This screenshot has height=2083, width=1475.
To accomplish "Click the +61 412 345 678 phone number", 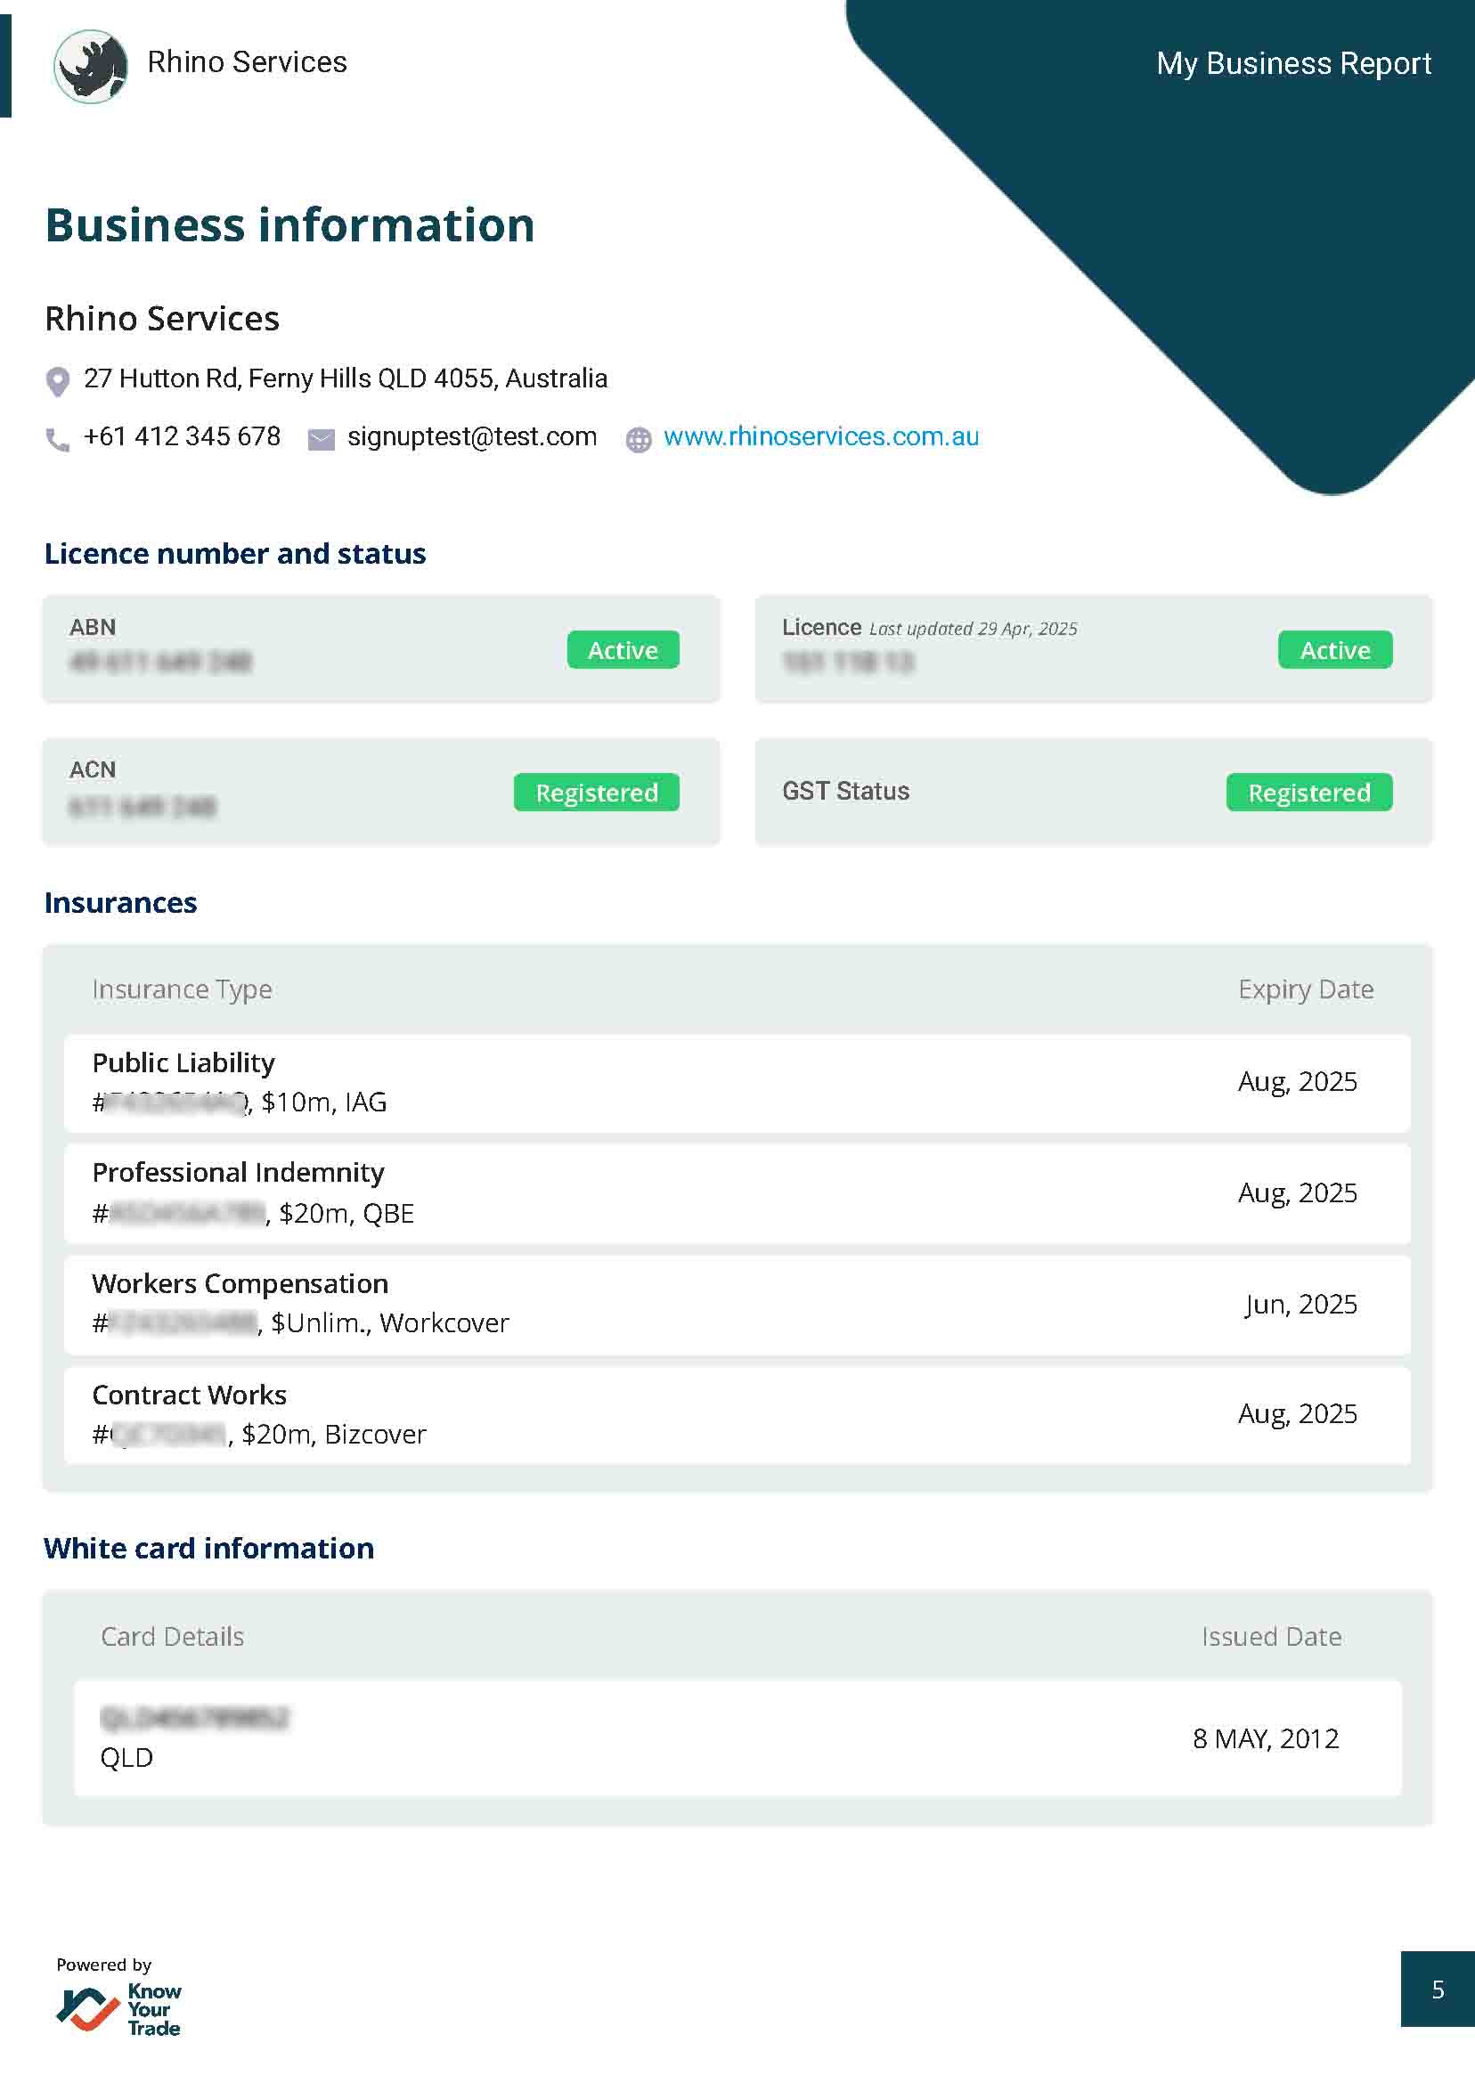I will (x=182, y=436).
